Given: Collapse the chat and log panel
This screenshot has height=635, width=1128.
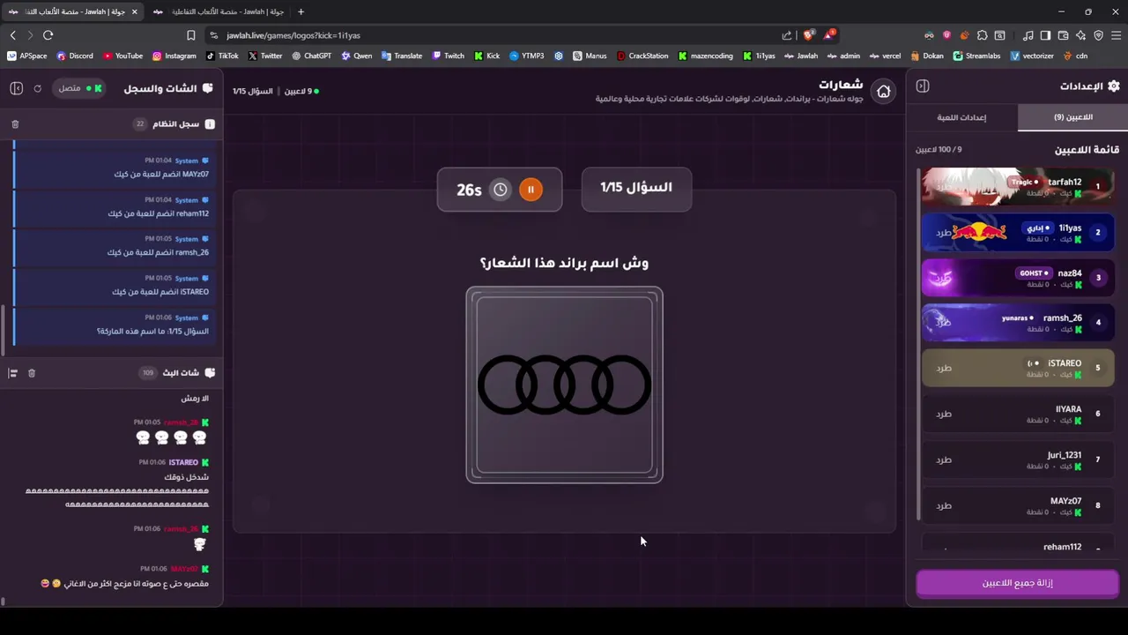Looking at the screenshot, I should tap(16, 88).
